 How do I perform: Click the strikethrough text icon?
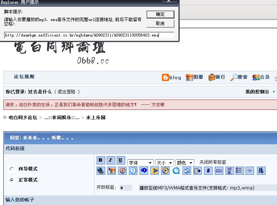(250, 171)
